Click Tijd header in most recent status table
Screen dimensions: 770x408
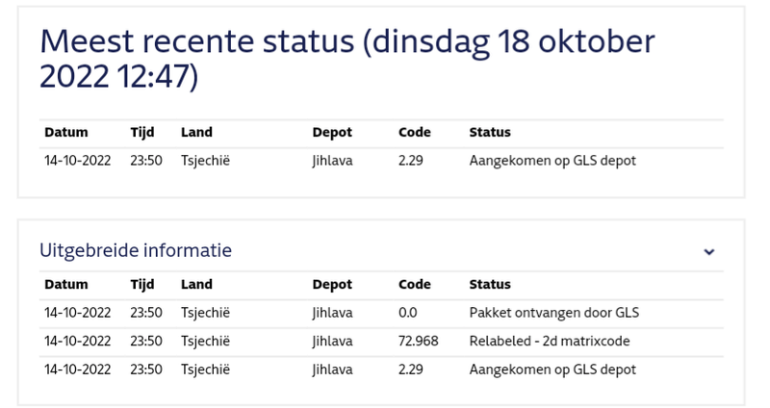coord(142,132)
